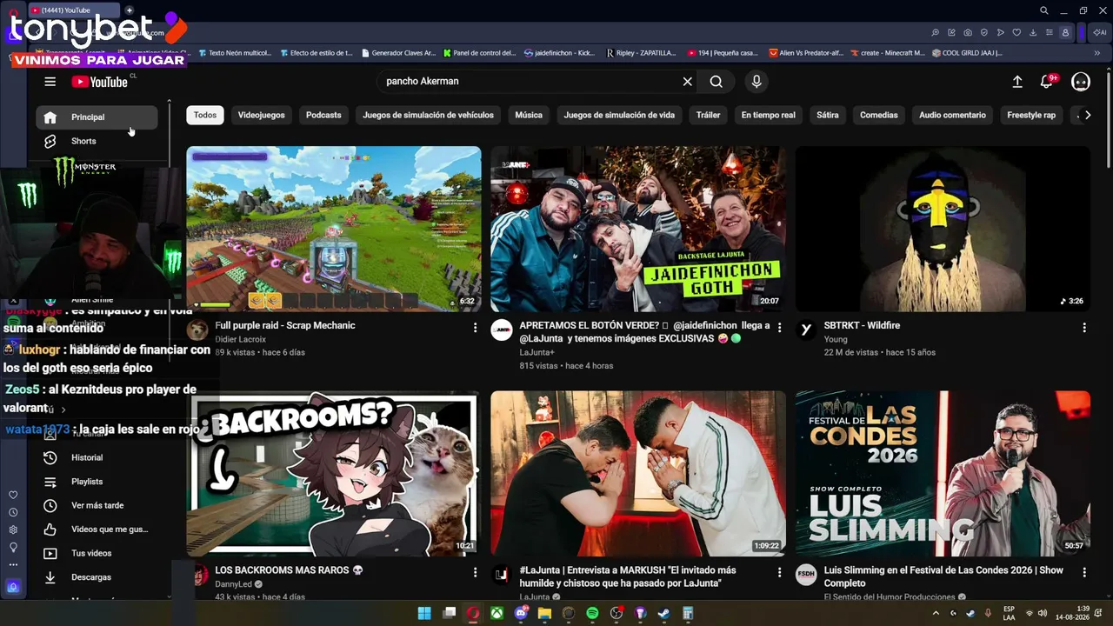Open the YouTube hamburger guide menu
Viewport: 1113px width, 626px height.
50,82
